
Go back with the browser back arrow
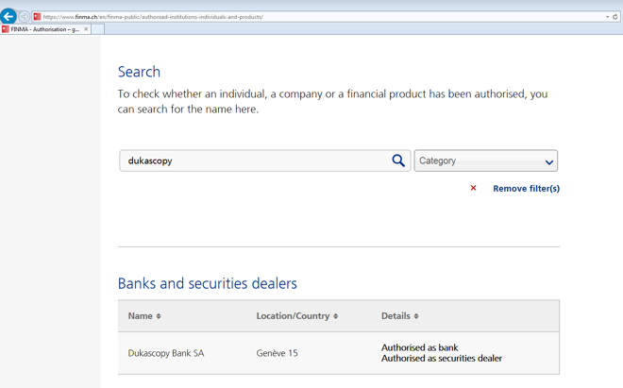pos(8,17)
